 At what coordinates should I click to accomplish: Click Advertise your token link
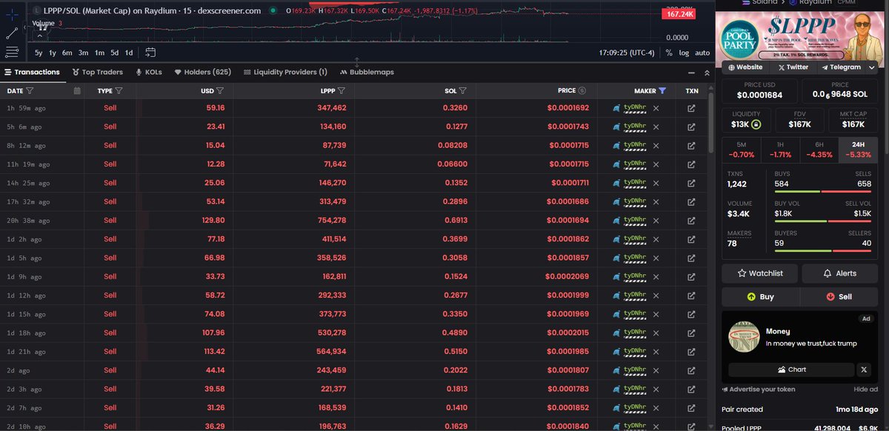759,390
